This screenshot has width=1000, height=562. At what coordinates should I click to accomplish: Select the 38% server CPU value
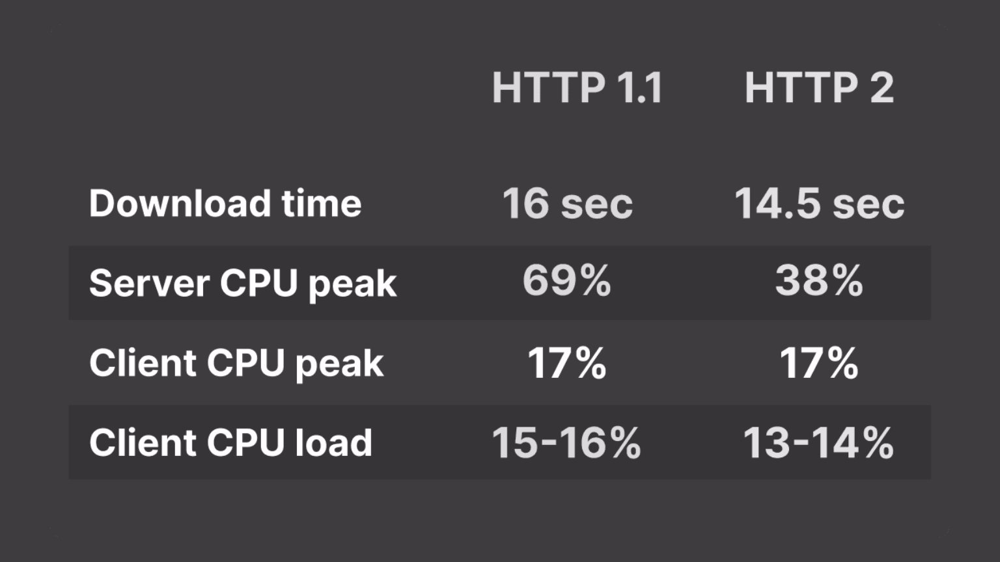[x=819, y=281]
